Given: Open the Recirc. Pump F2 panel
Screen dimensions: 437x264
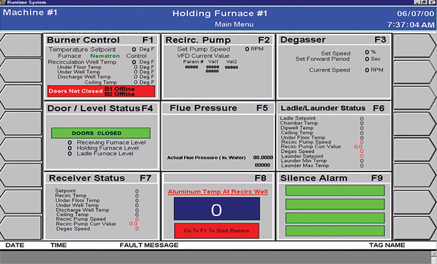Looking at the screenshot, I should (x=217, y=40).
